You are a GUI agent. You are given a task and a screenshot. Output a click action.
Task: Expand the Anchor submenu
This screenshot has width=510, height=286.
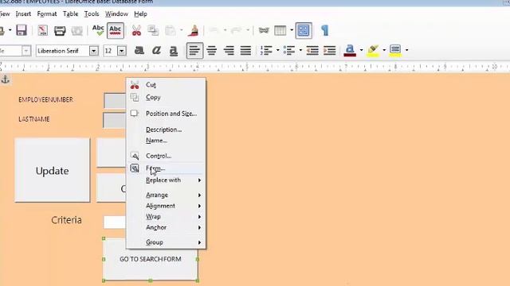[x=166, y=227]
